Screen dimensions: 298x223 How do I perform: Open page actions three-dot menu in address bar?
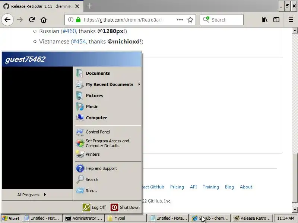(x=180, y=20)
